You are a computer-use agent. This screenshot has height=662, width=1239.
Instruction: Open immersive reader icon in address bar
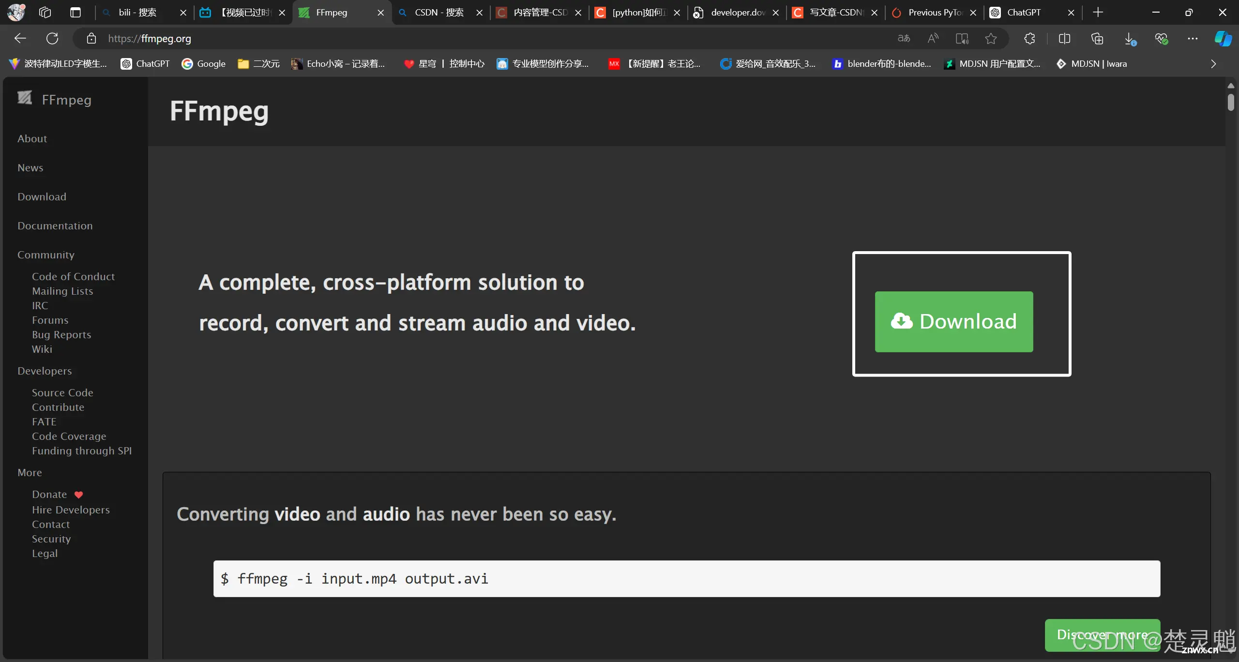coord(962,38)
